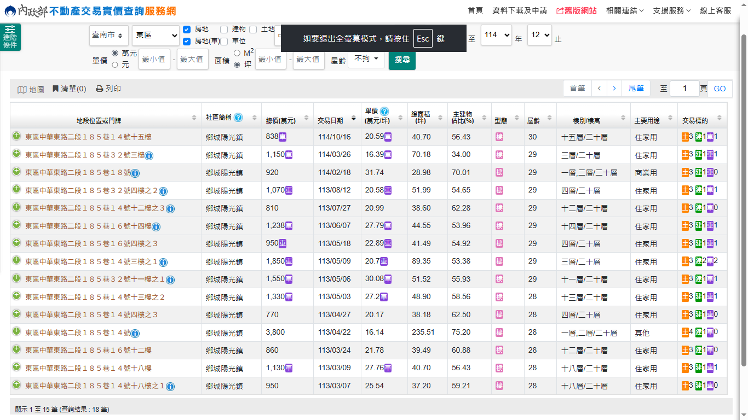
Task: Click info icon beside 185巷18號 address
Action: click(135, 173)
